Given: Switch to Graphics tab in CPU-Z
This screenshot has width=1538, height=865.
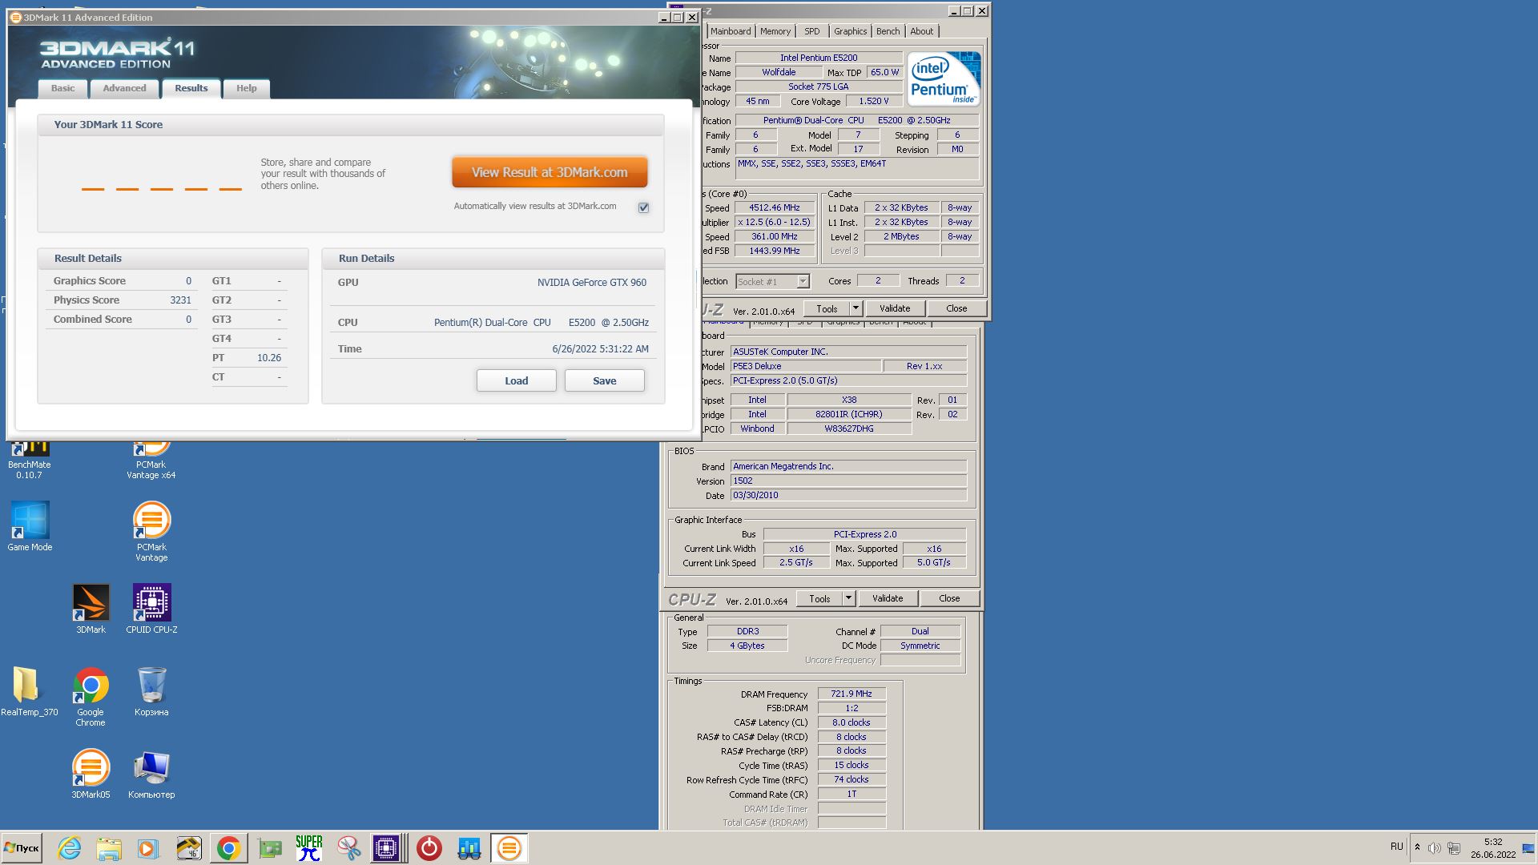Looking at the screenshot, I should click(x=850, y=31).
